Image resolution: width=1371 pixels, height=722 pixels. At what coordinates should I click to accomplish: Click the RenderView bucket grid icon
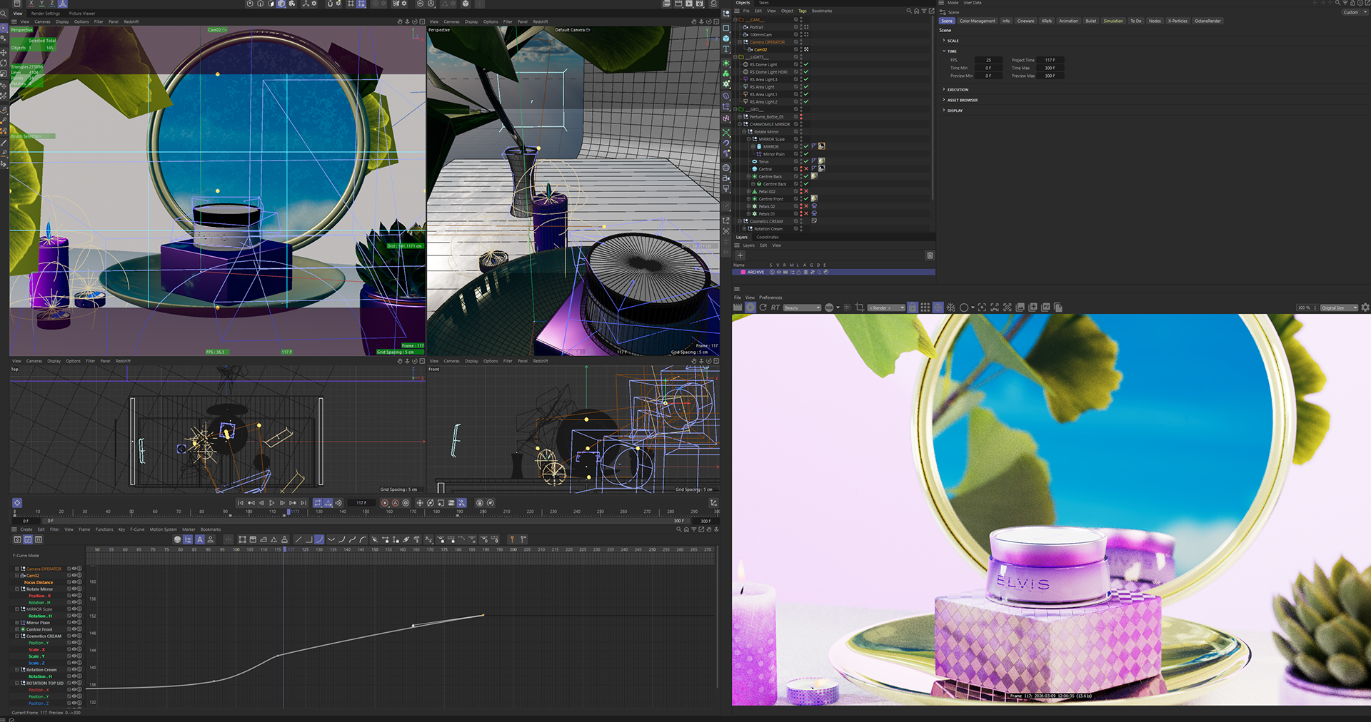coord(925,307)
